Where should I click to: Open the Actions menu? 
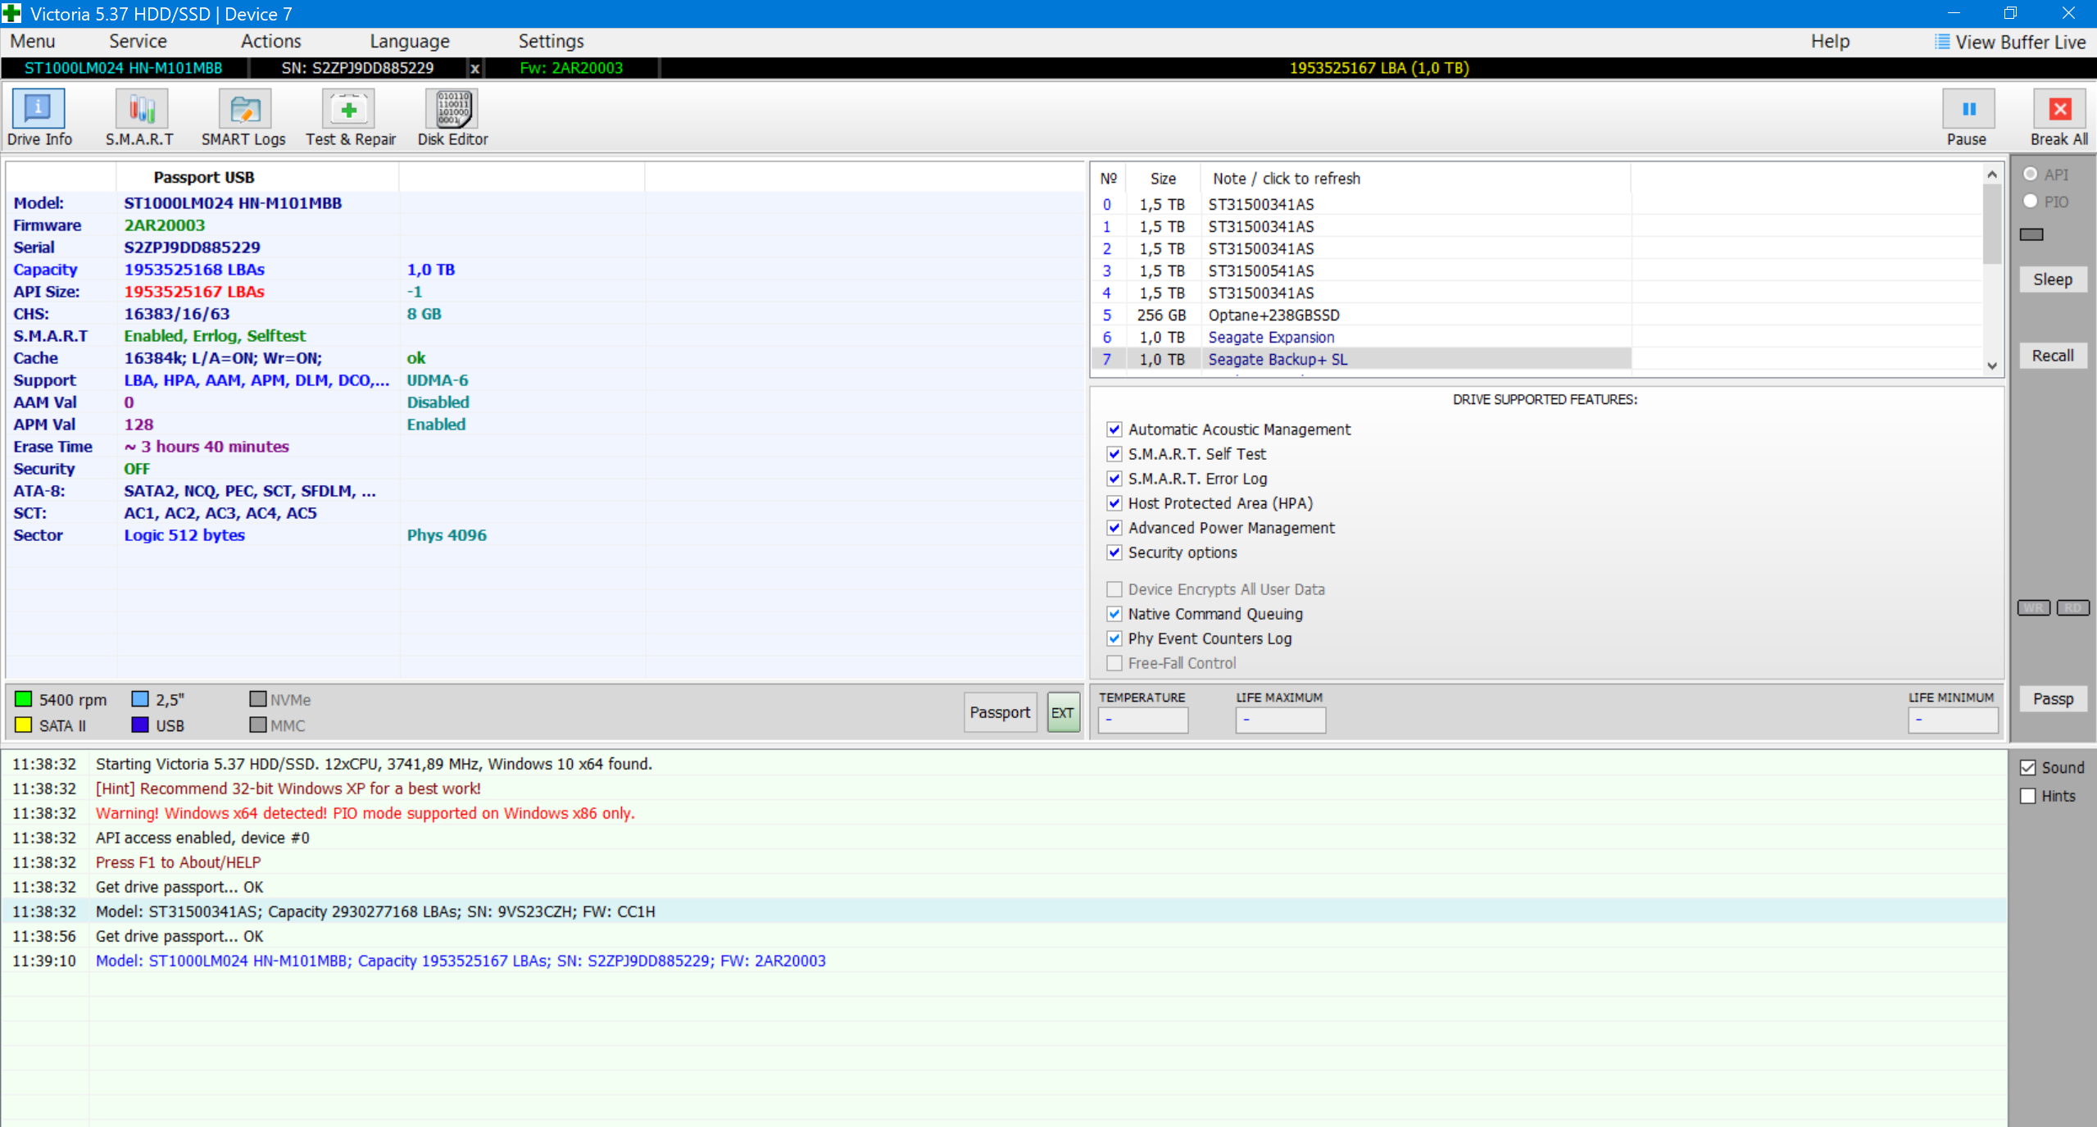pyautogui.click(x=270, y=41)
